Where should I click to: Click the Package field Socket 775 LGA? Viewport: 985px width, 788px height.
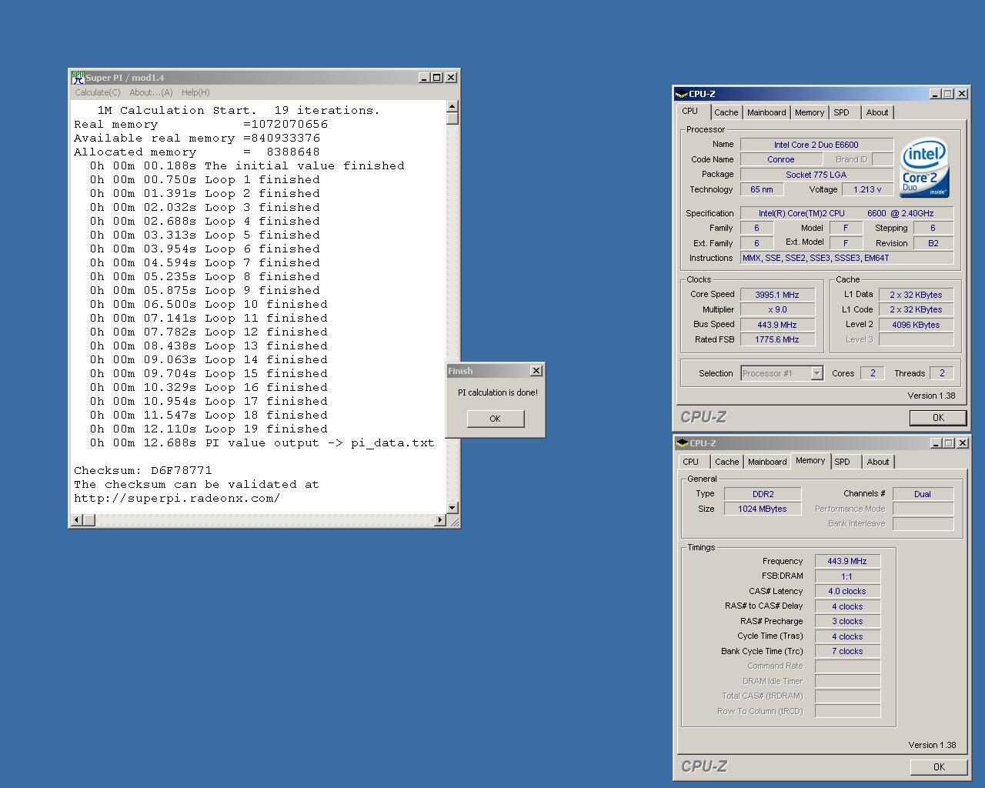(x=816, y=175)
